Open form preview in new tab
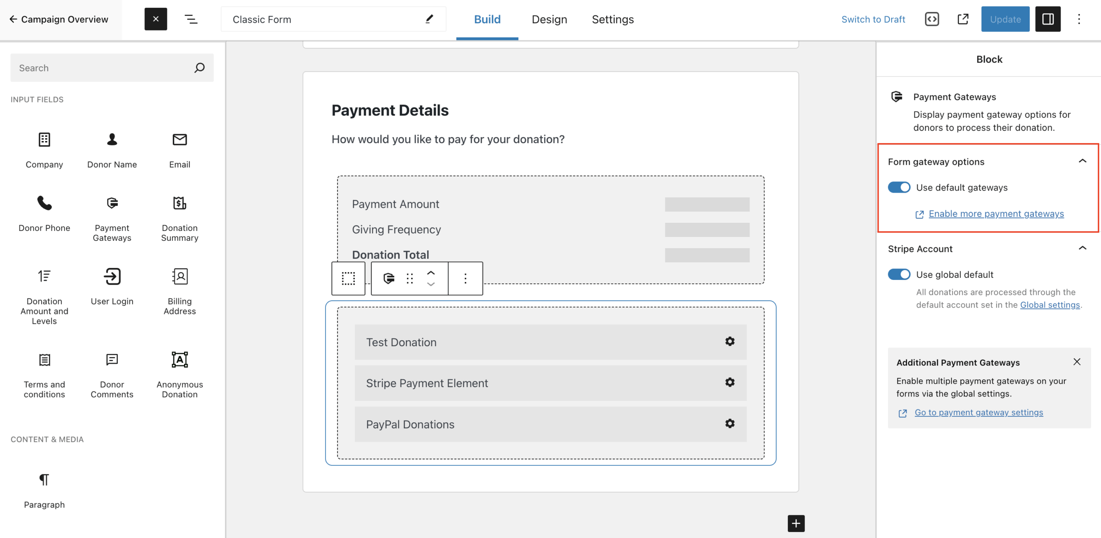 click(963, 19)
